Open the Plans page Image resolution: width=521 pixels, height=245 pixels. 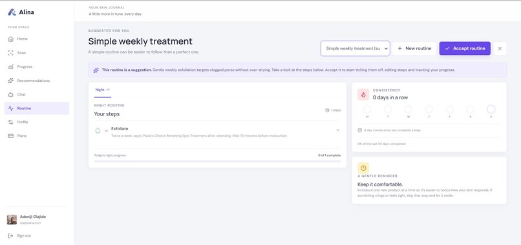[37, 136]
